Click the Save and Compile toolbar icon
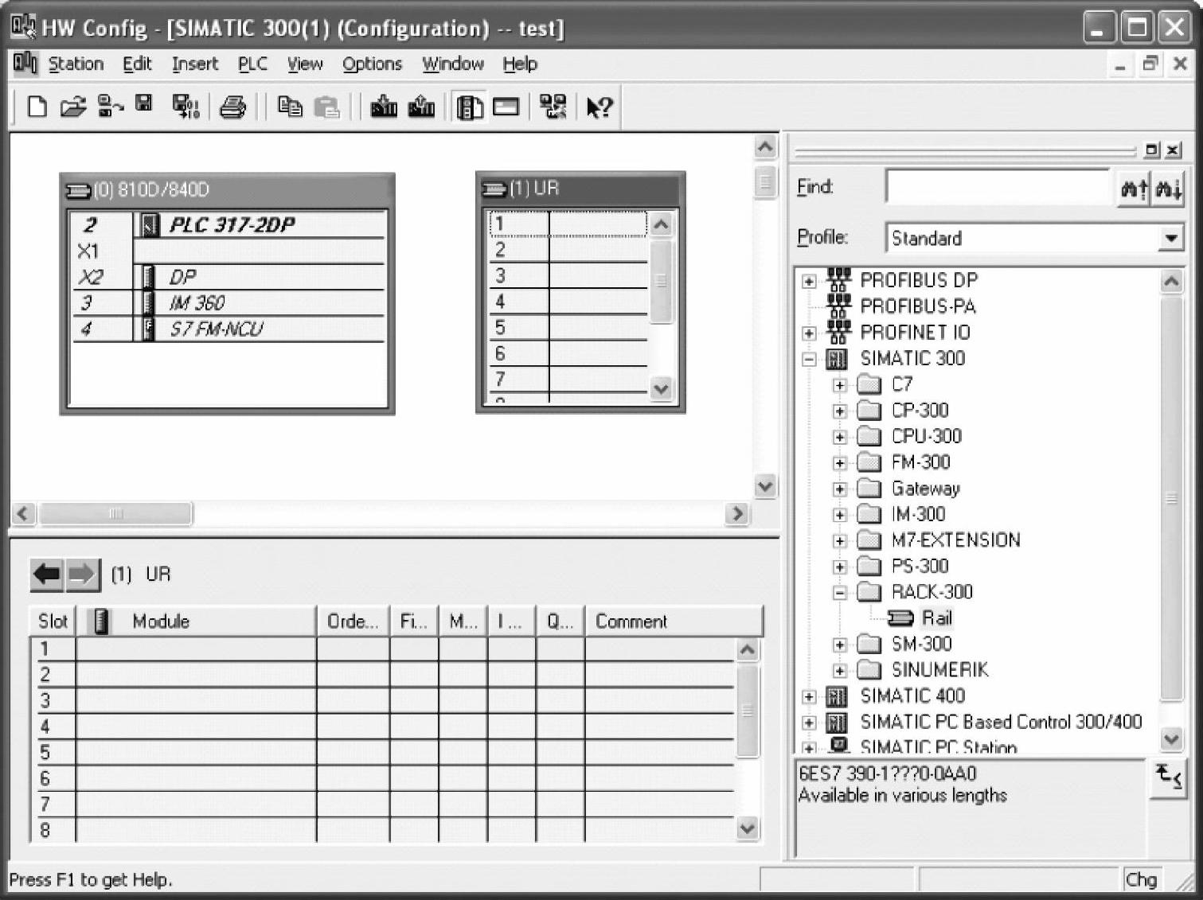The width and height of the screenshot is (1203, 900). click(186, 106)
